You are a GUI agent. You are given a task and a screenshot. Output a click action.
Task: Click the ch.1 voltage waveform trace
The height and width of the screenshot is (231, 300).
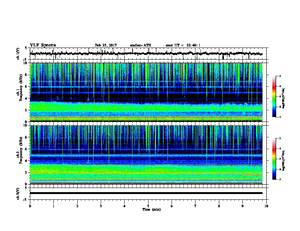tap(146, 54)
